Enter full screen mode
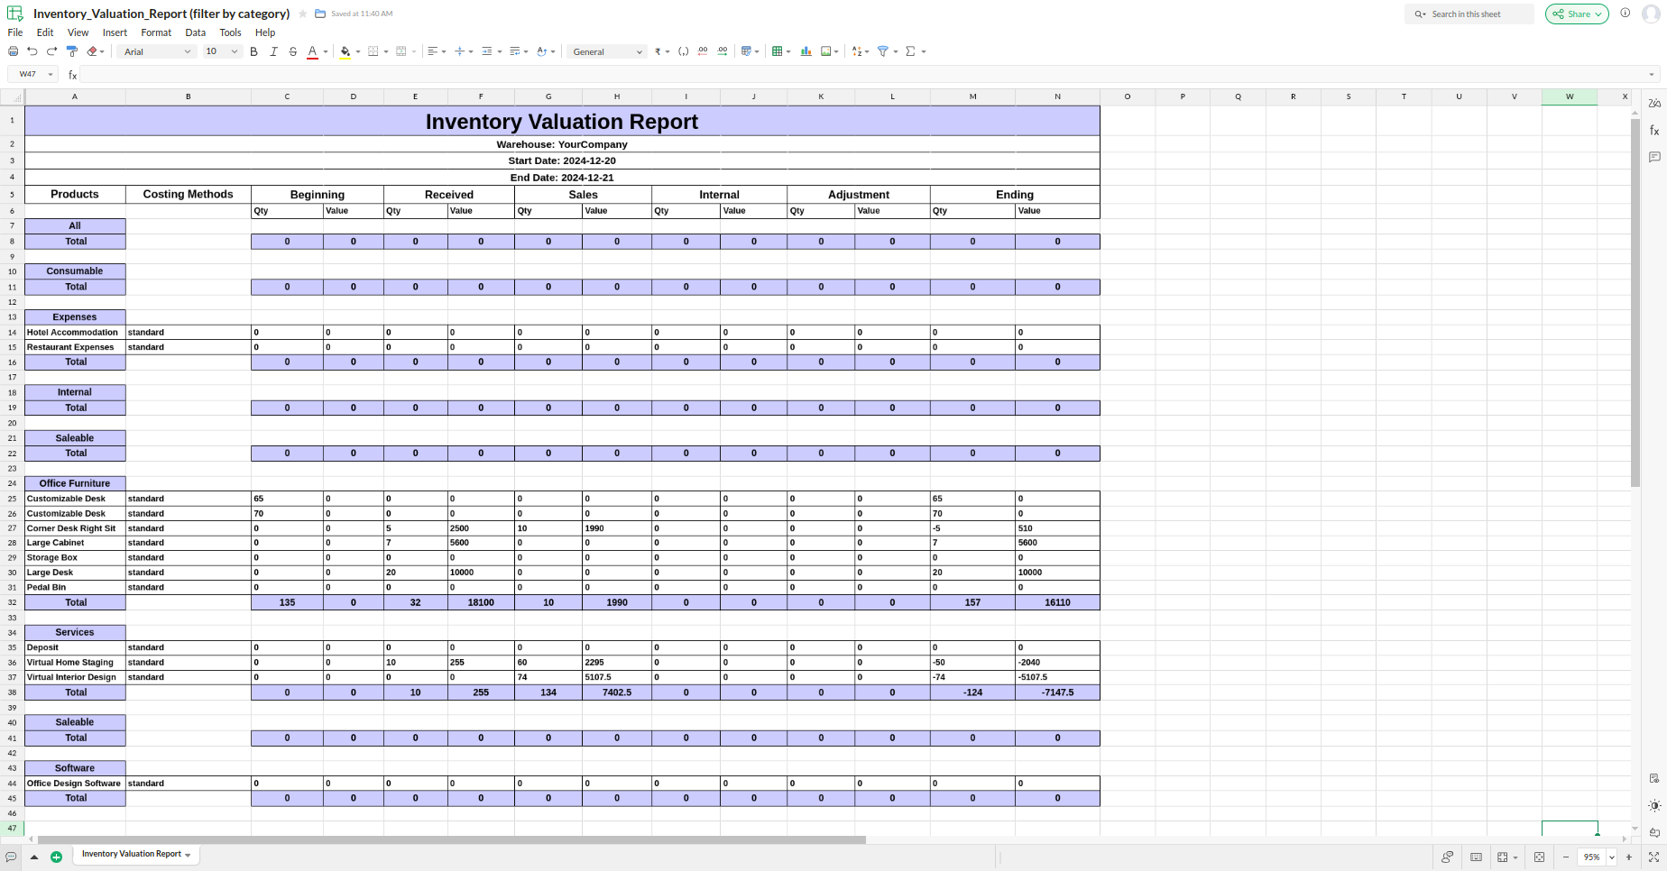The width and height of the screenshot is (1667, 871). pyautogui.click(x=1653, y=857)
